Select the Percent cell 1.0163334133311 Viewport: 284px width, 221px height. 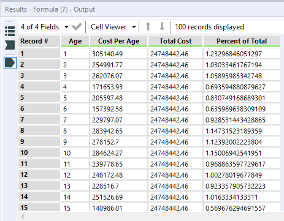pyautogui.click(x=242, y=197)
